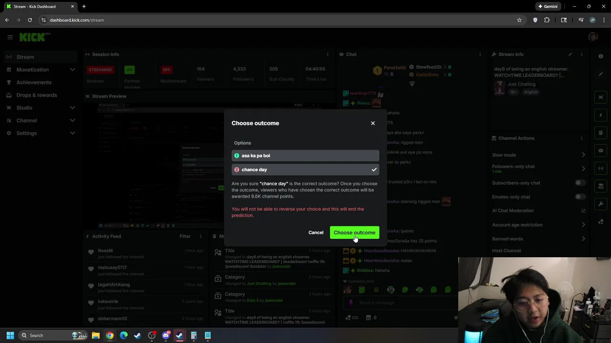The image size is (611, 343).
Task: Open AI Chat Moderation external link icon
Action: click(x=583, y=211)
